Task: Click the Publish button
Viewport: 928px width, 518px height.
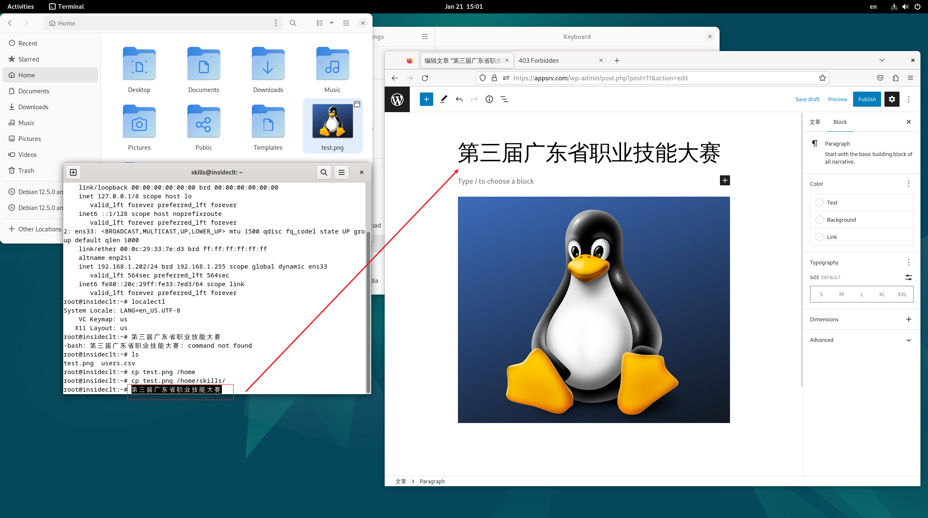Action: coord(867,99)
